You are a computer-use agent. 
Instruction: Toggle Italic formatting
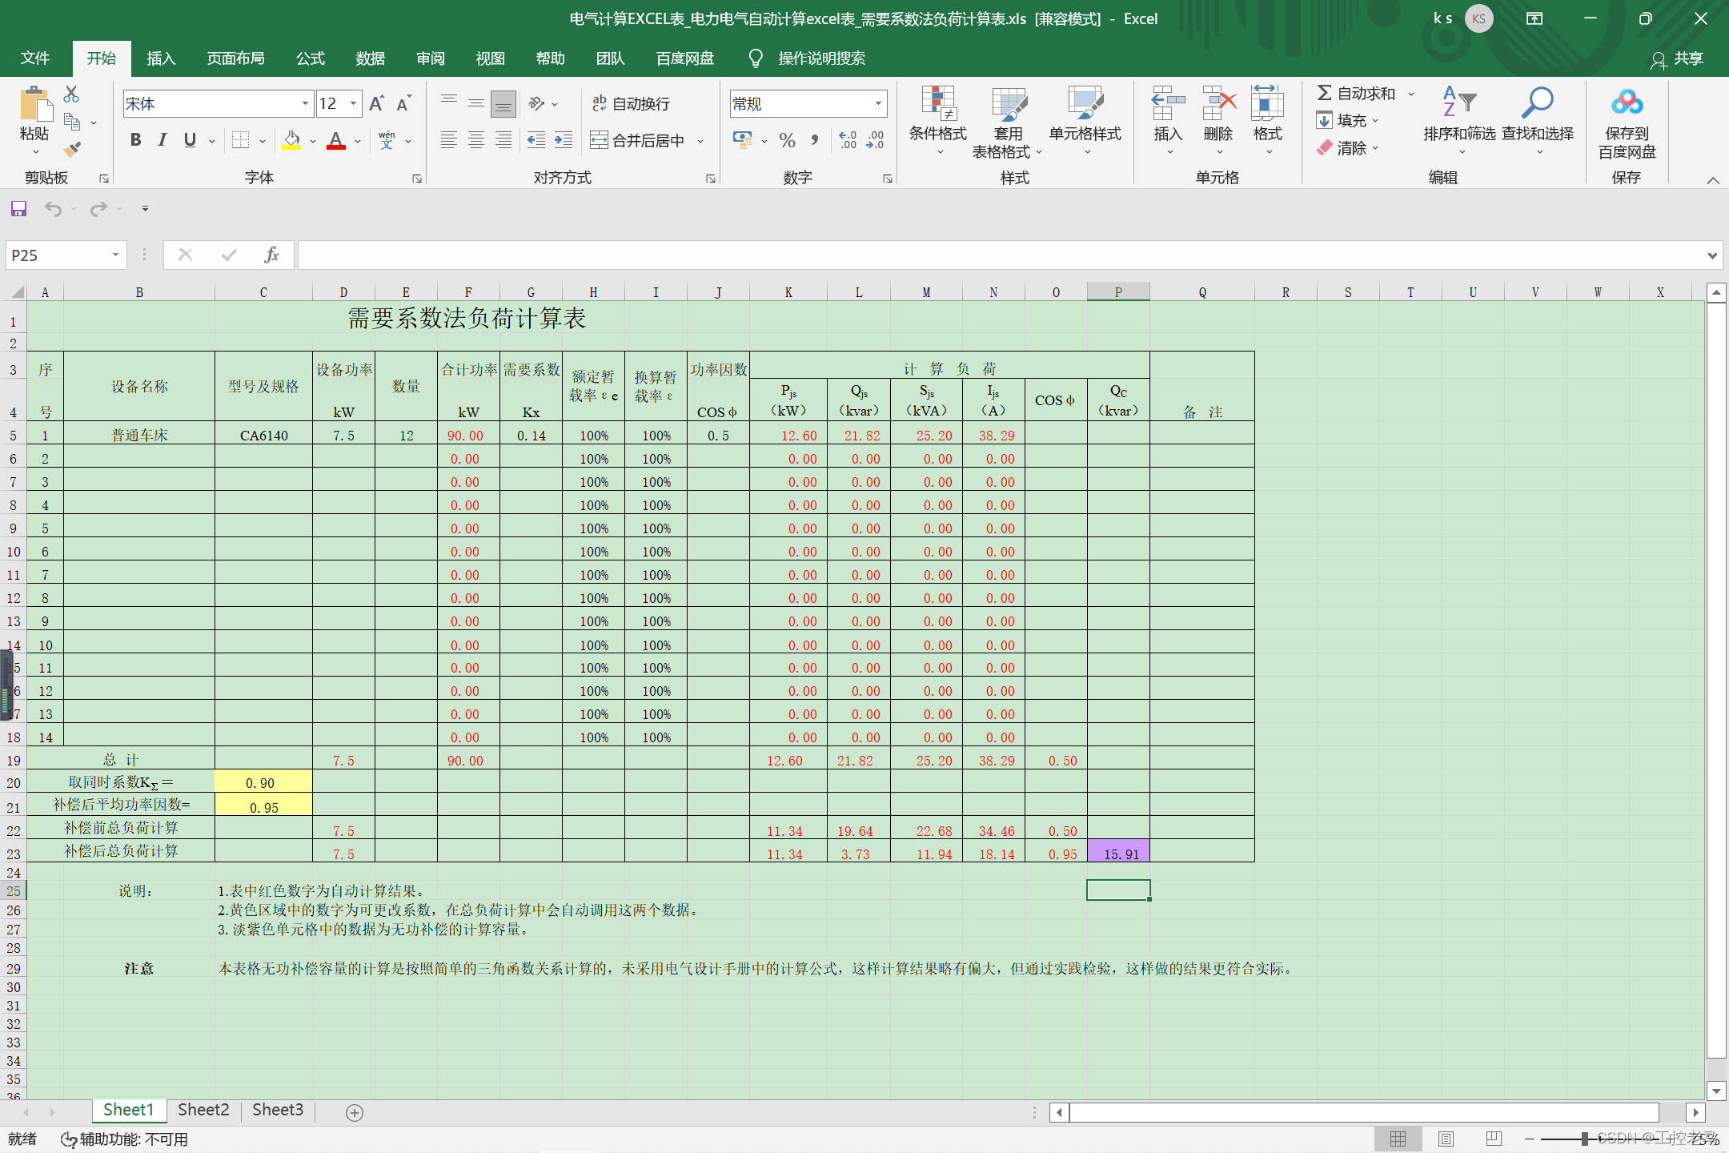162,140
